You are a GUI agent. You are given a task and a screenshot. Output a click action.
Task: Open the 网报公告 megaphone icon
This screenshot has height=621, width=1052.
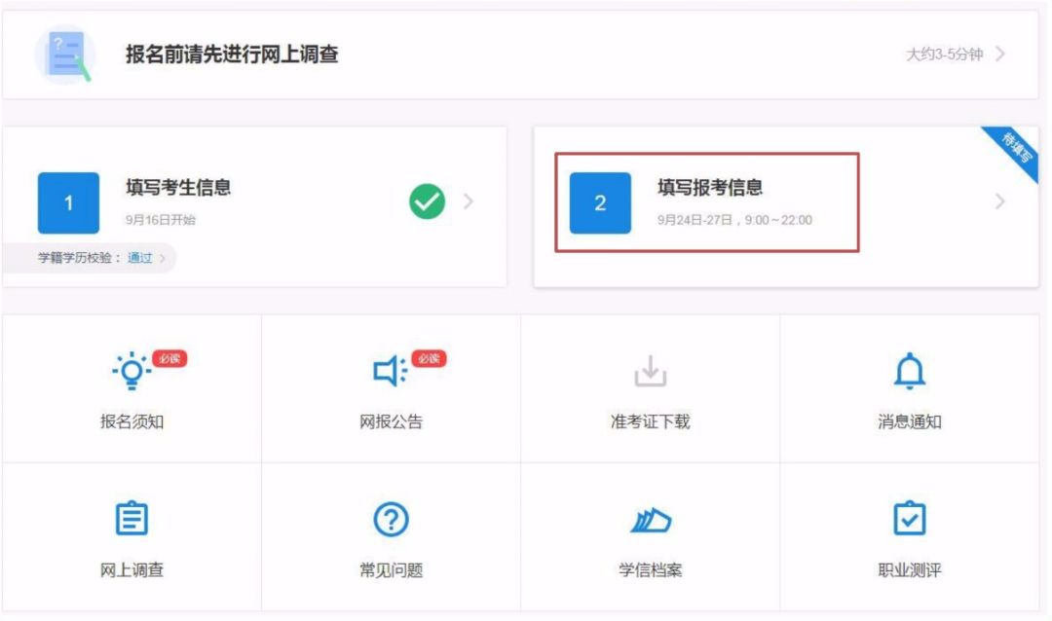point(391,372)
